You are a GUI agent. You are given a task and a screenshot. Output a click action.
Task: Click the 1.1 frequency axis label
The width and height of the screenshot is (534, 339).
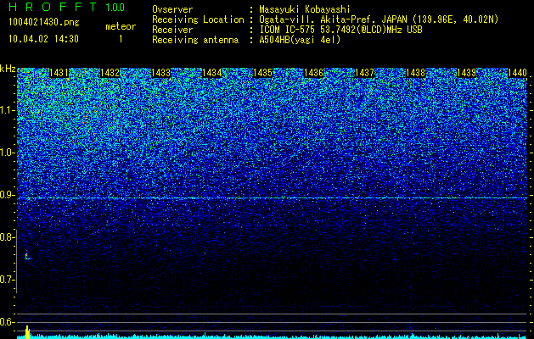tap(8, 110)
